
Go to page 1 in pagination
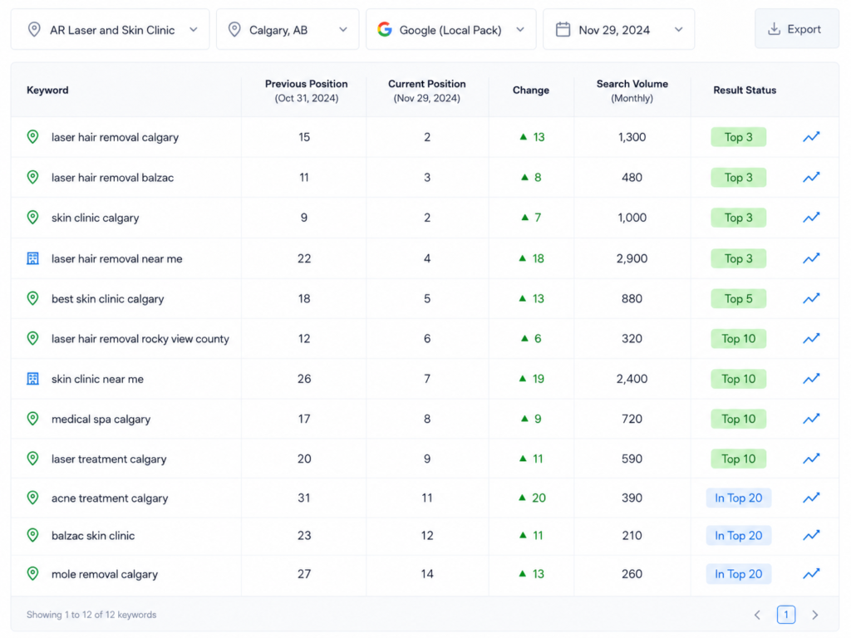pyautogui.click(x=786, y=614)
